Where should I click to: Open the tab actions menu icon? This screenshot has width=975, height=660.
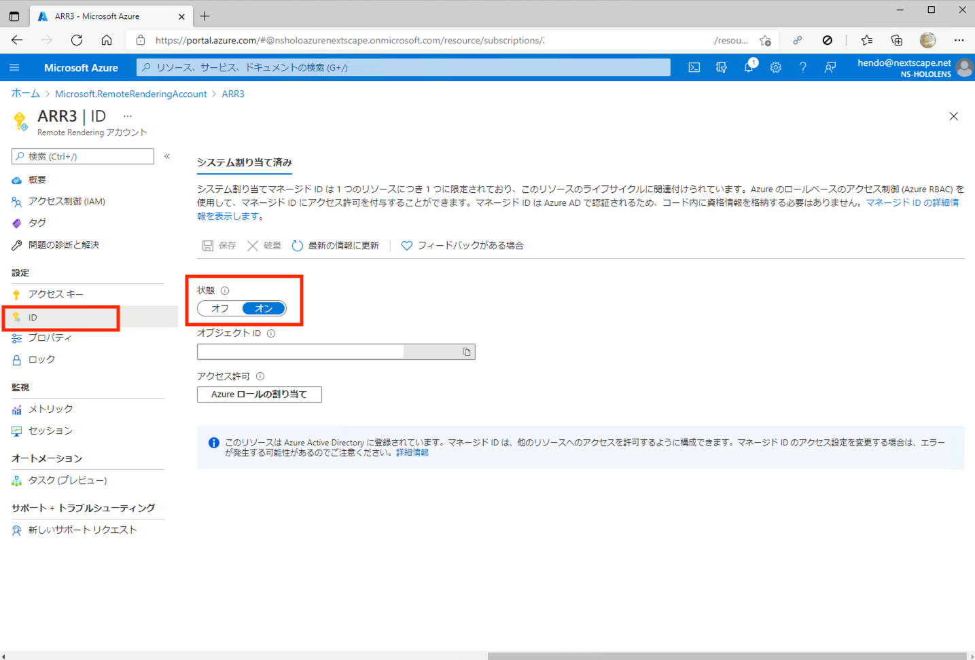(x=14, y=16)
